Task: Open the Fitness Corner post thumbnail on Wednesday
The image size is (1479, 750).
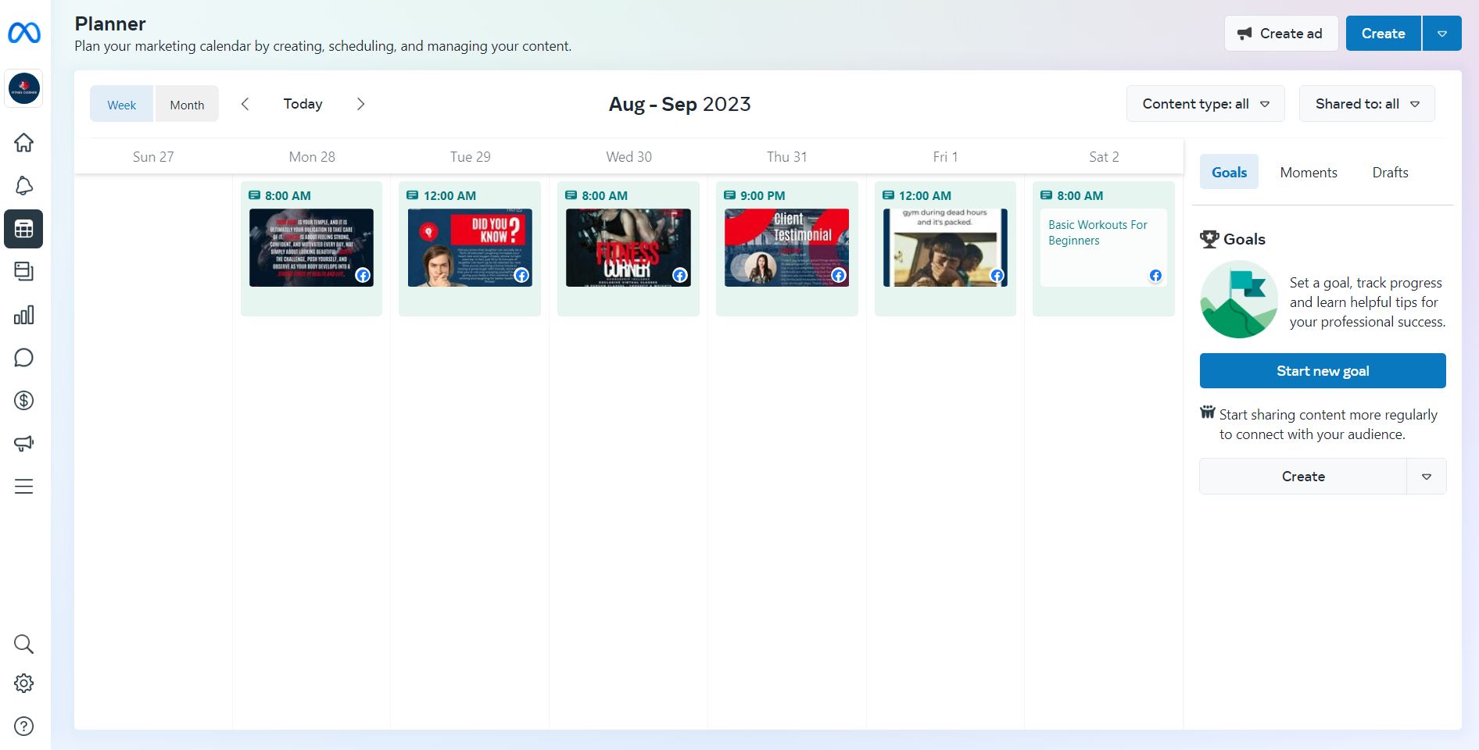Action: click(628, 248)
